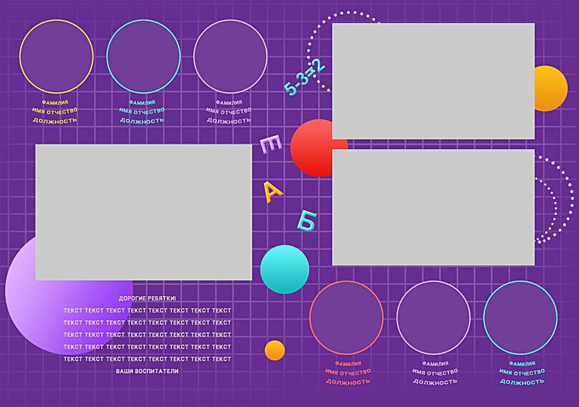Select the top-right gray photo rectangle
Screen dimensions: 579x407
433,80
